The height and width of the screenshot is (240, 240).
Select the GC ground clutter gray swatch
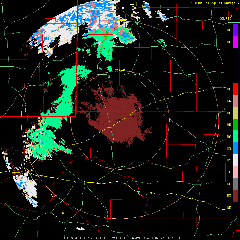tap(235, 184)
